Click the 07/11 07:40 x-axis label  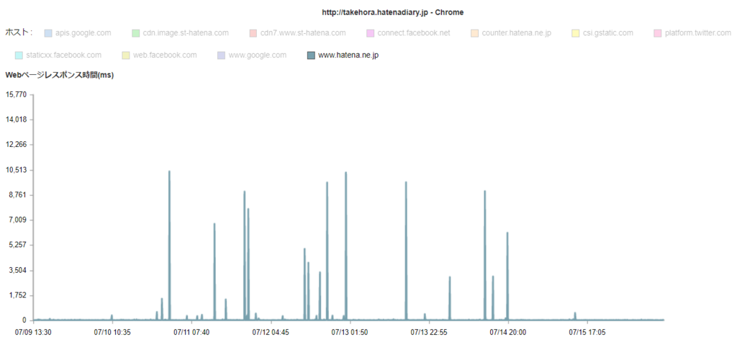click(191, 332)
